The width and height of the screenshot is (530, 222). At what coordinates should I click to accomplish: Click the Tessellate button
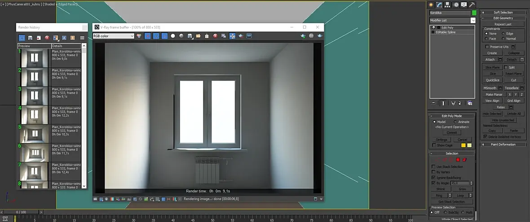click(x=512, y=88)
